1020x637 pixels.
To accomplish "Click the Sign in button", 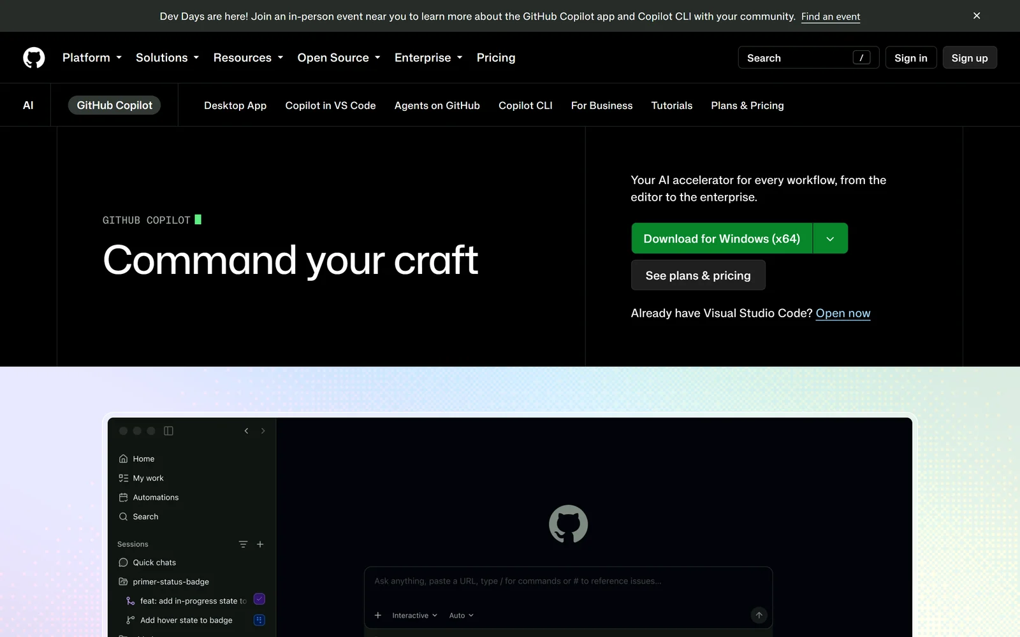I will (910, 57).
